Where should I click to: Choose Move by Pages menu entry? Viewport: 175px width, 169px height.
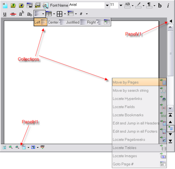139,82
